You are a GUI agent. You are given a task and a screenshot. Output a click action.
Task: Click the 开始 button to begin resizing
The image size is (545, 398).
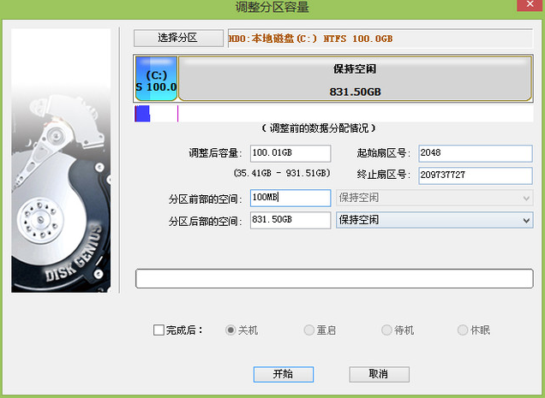[284, 374]
